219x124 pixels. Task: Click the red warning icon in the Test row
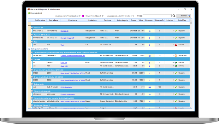(176, 45)
